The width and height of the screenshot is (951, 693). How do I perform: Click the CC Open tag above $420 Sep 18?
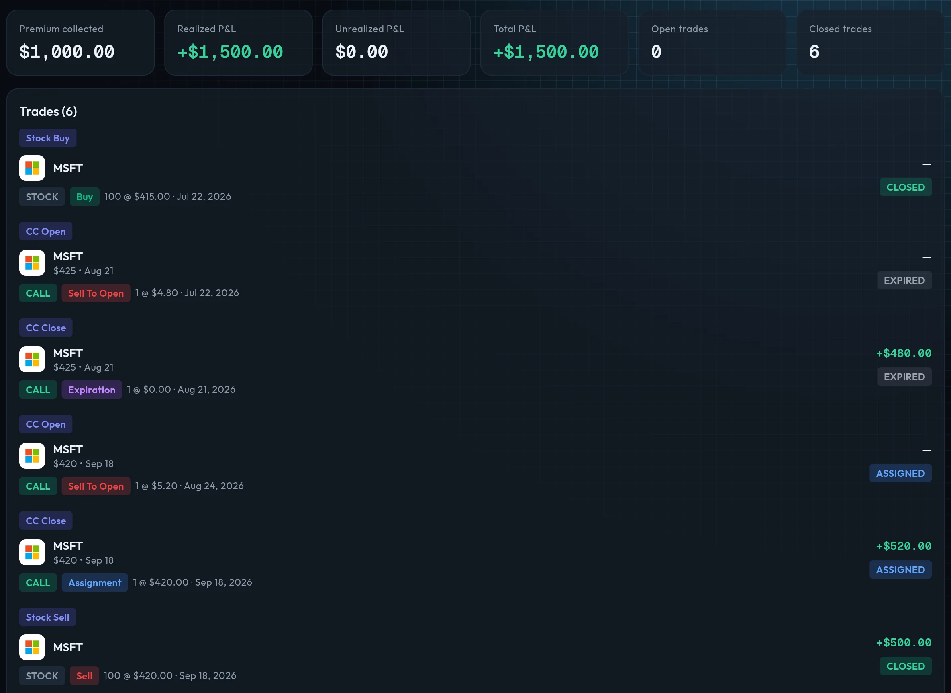[46, 424]
